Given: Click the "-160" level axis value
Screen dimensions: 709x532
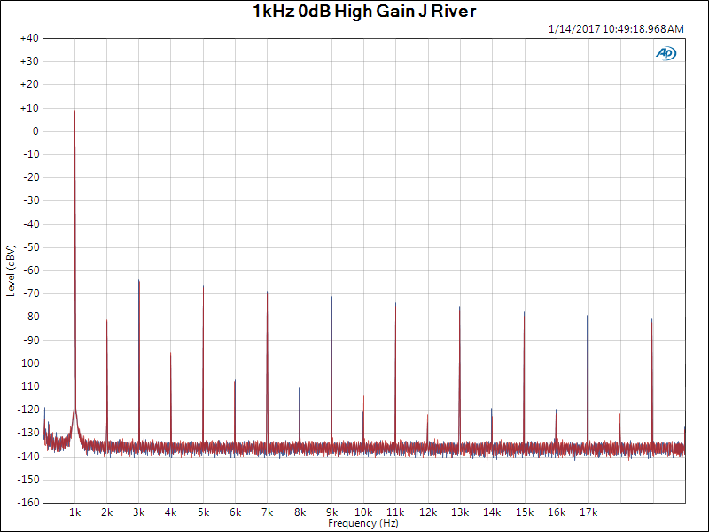Looking at the screenshot, I should (x=29, y=503).
